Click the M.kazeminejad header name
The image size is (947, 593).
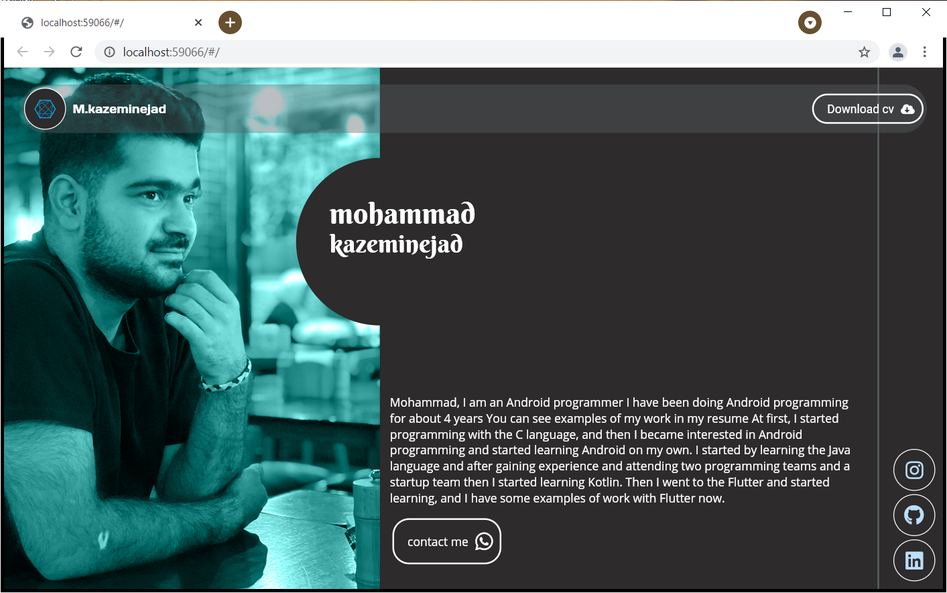click(119, 109)
